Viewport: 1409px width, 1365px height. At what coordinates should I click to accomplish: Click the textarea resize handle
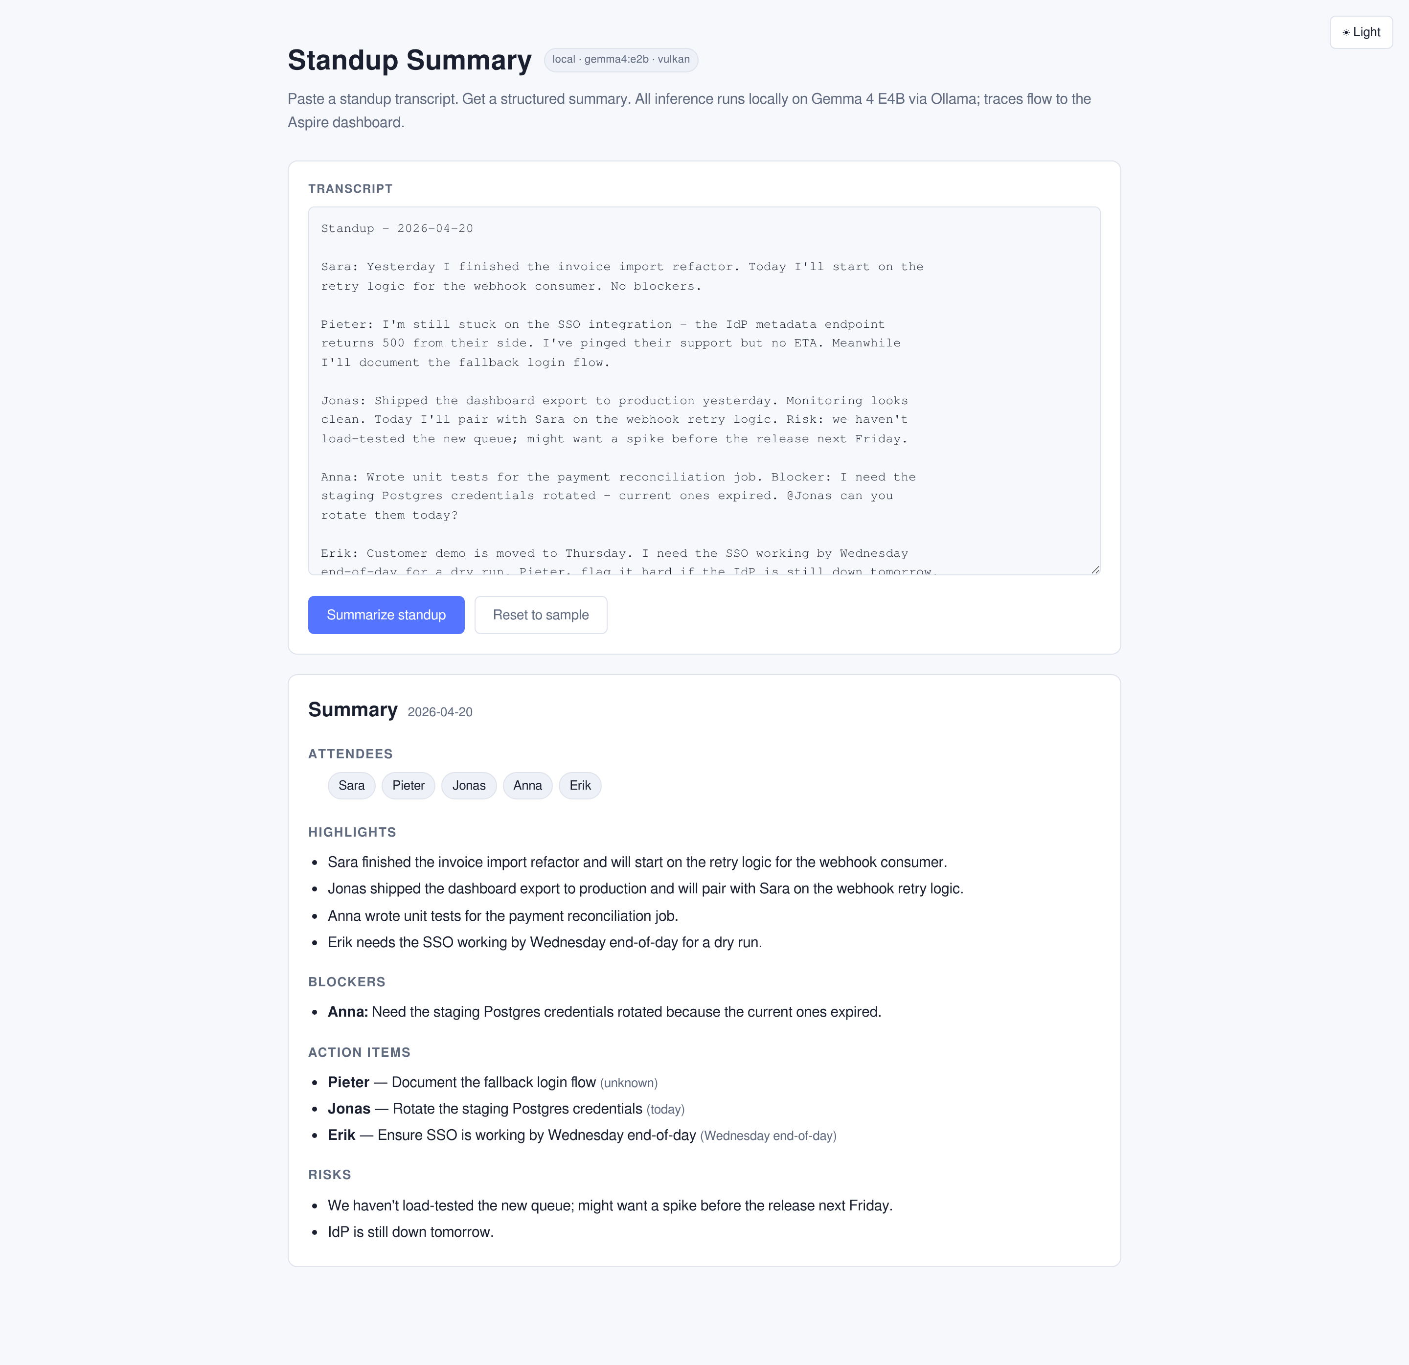1095,569
